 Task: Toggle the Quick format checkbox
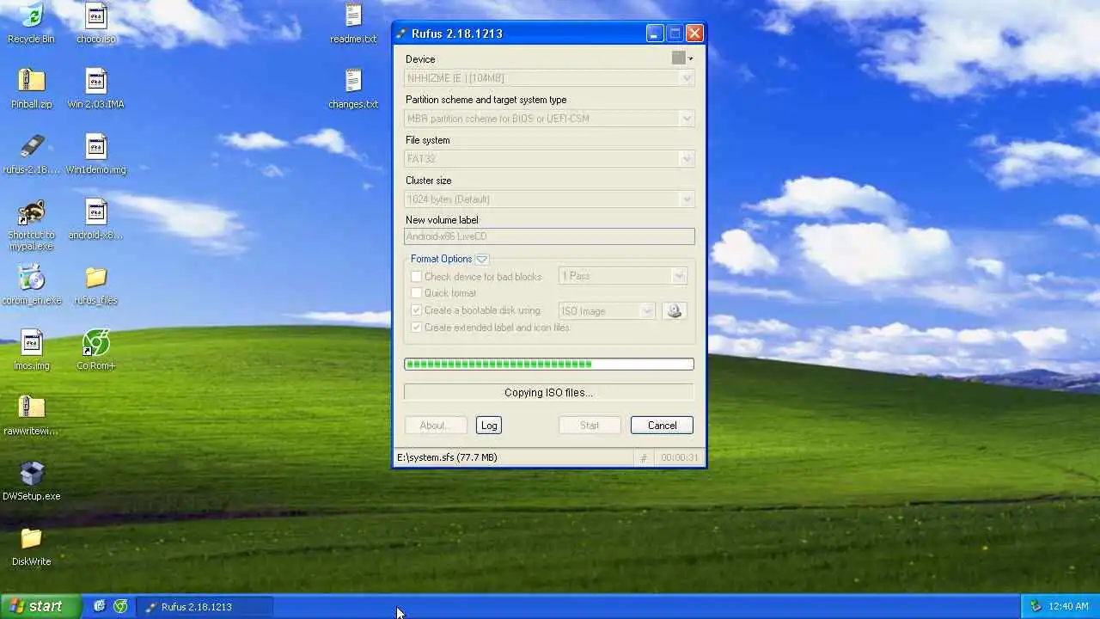click(416, 293)
